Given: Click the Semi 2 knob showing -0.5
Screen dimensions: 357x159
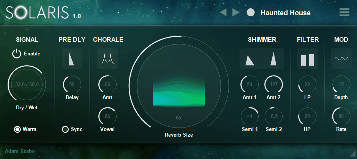Looking at the screenshot, I should [274, 116].
